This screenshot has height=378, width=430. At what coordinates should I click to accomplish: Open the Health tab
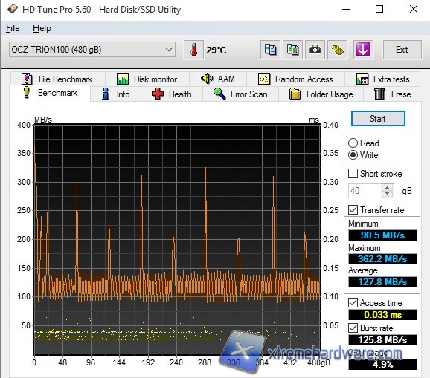click(172, 94)
